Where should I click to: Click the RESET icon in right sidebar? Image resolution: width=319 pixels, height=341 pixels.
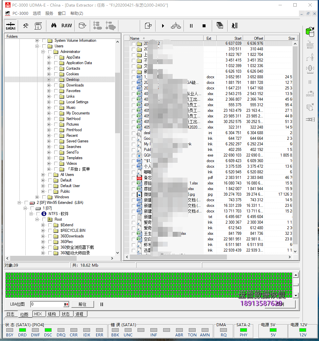pos(310,45)
